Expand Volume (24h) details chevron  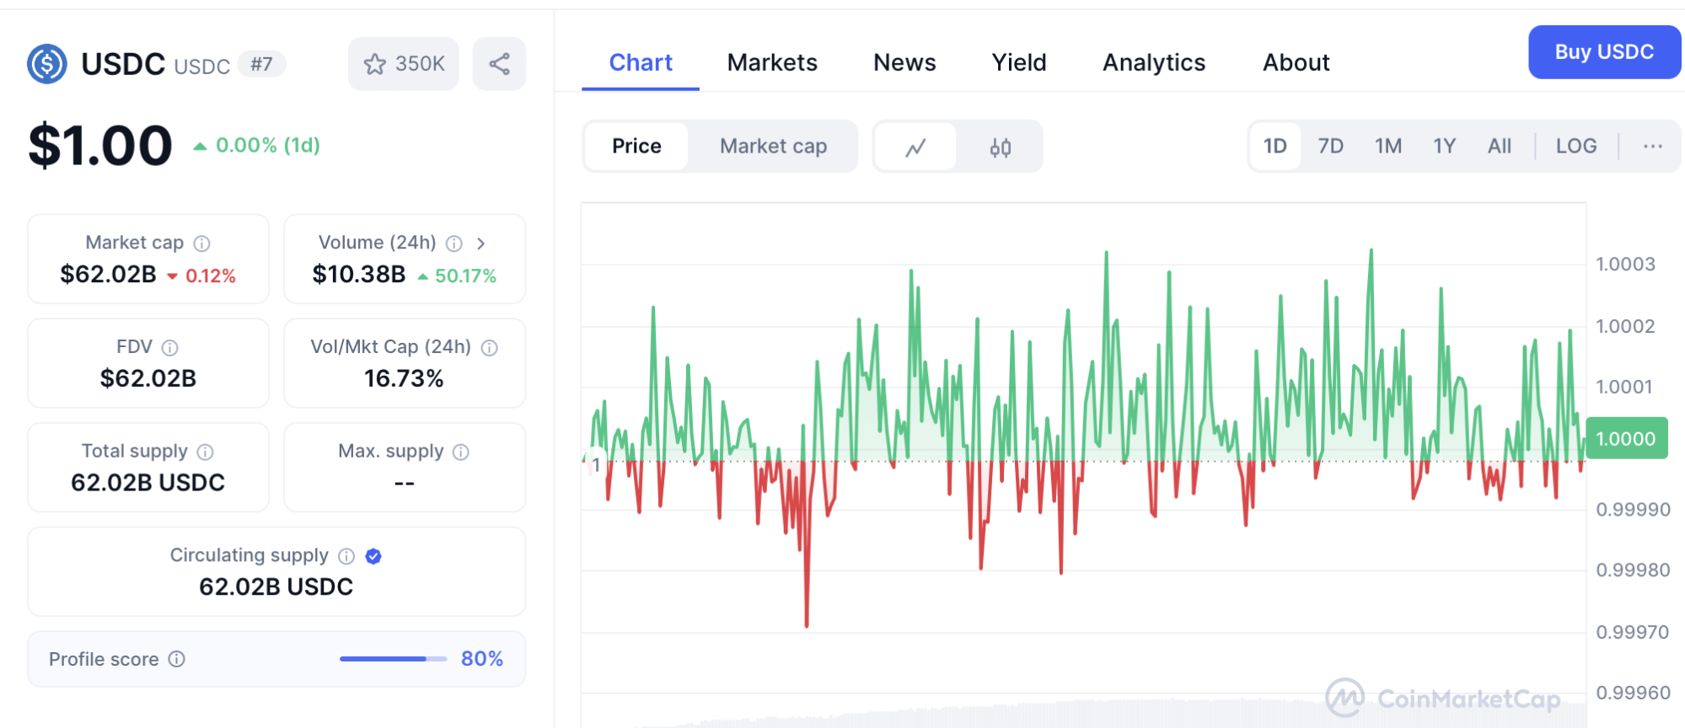tap(481, 244)
